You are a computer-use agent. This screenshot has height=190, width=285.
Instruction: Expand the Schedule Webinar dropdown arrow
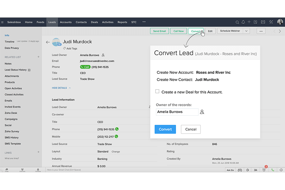(247, 31)
